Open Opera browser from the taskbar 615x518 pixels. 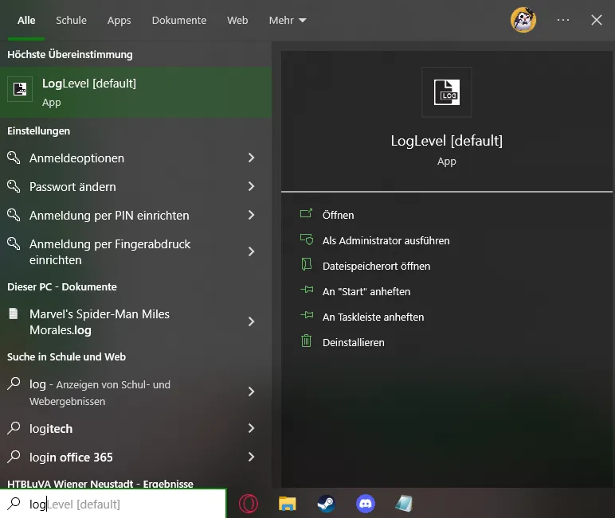(249, 504)
